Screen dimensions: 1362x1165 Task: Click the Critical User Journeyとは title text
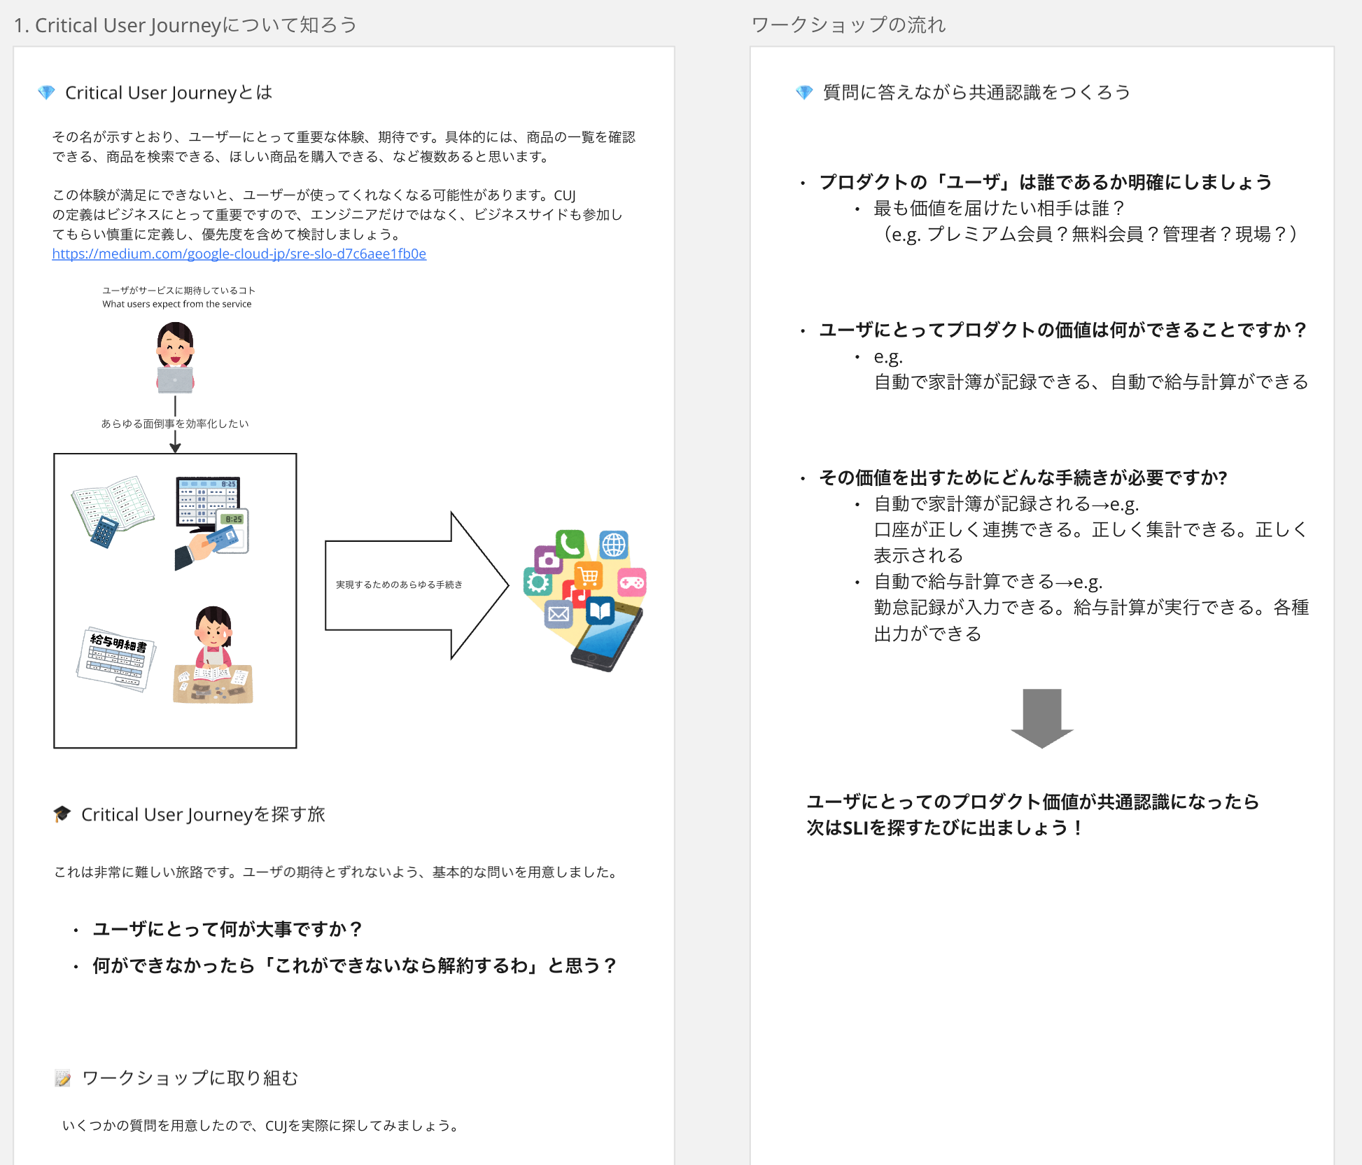169,92
